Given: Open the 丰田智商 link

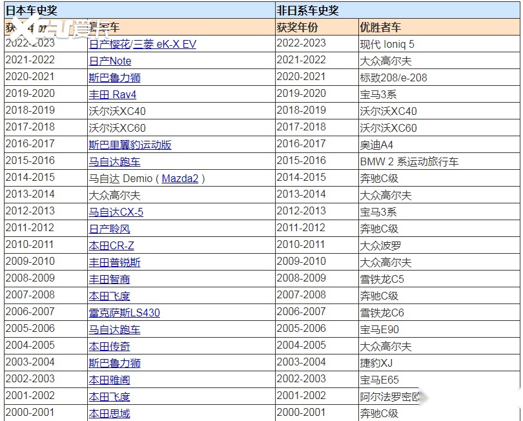Looking at the screenshot, I should point(109,279).
